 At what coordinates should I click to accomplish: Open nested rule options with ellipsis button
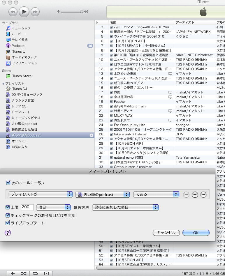pos(203,194)
